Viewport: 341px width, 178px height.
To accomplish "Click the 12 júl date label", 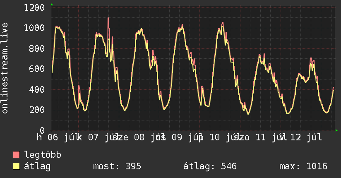I will point(306,137).
